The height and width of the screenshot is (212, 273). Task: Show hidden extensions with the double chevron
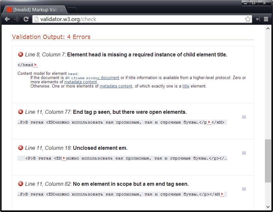coord(257,19)
